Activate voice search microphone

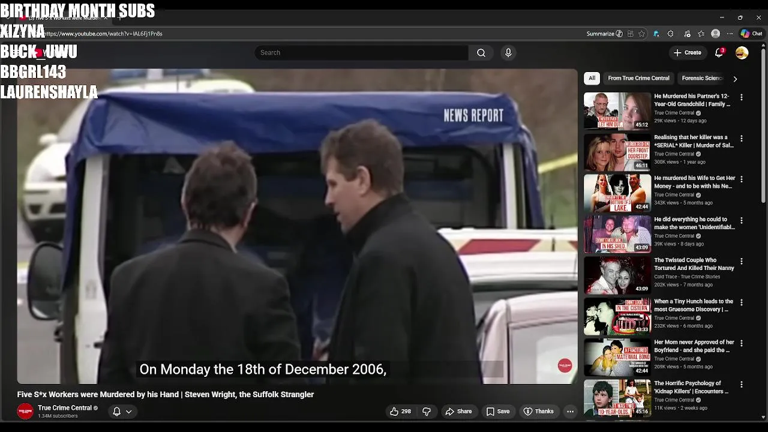(508, 53)
